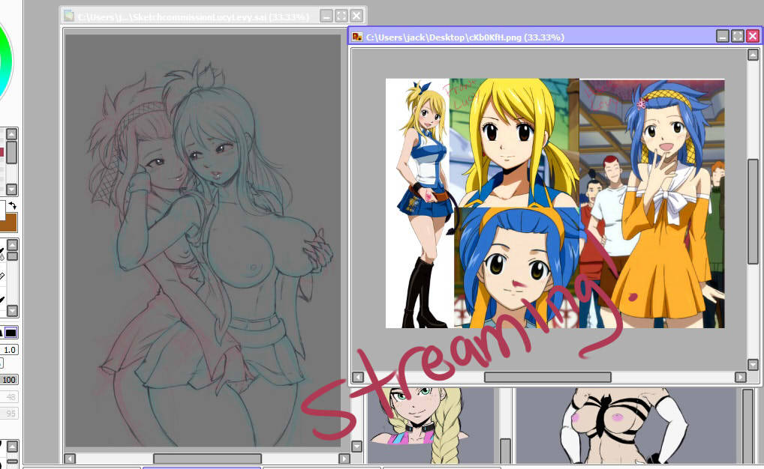Minimize the cKb0KfH.png window

coord(723,36)
